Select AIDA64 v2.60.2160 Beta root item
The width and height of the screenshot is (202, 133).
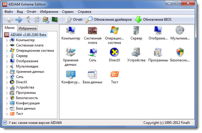coord(26,35)
